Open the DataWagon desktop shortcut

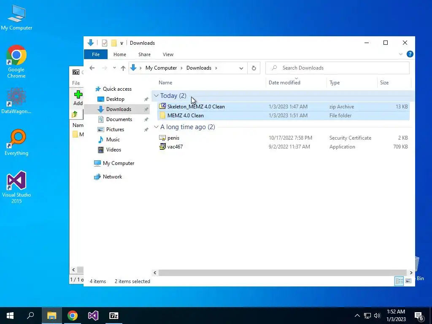pyautogui.click(x=16, y=100)
